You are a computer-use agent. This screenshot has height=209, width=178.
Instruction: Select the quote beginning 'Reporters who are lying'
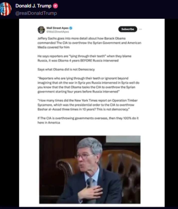89,85
